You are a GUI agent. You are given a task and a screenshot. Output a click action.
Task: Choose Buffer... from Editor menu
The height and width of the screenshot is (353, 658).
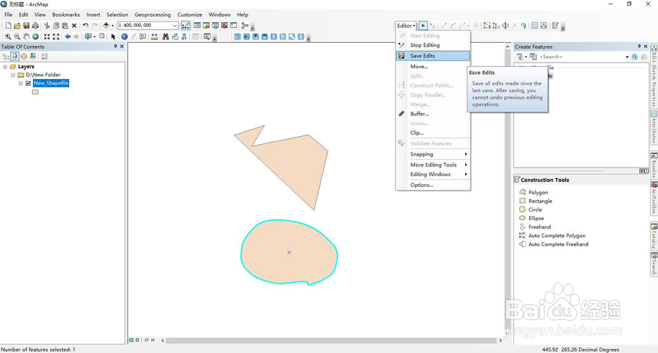(x=433, y=114)
